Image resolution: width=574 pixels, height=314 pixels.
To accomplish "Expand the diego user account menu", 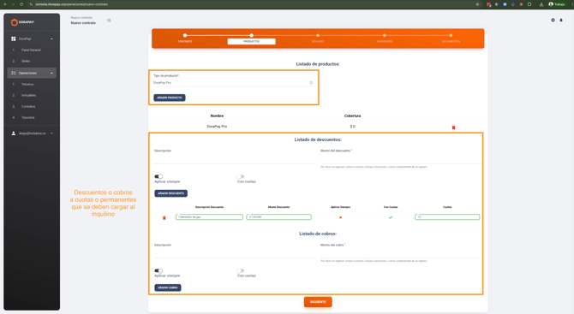I will click(x=51, y=133).
